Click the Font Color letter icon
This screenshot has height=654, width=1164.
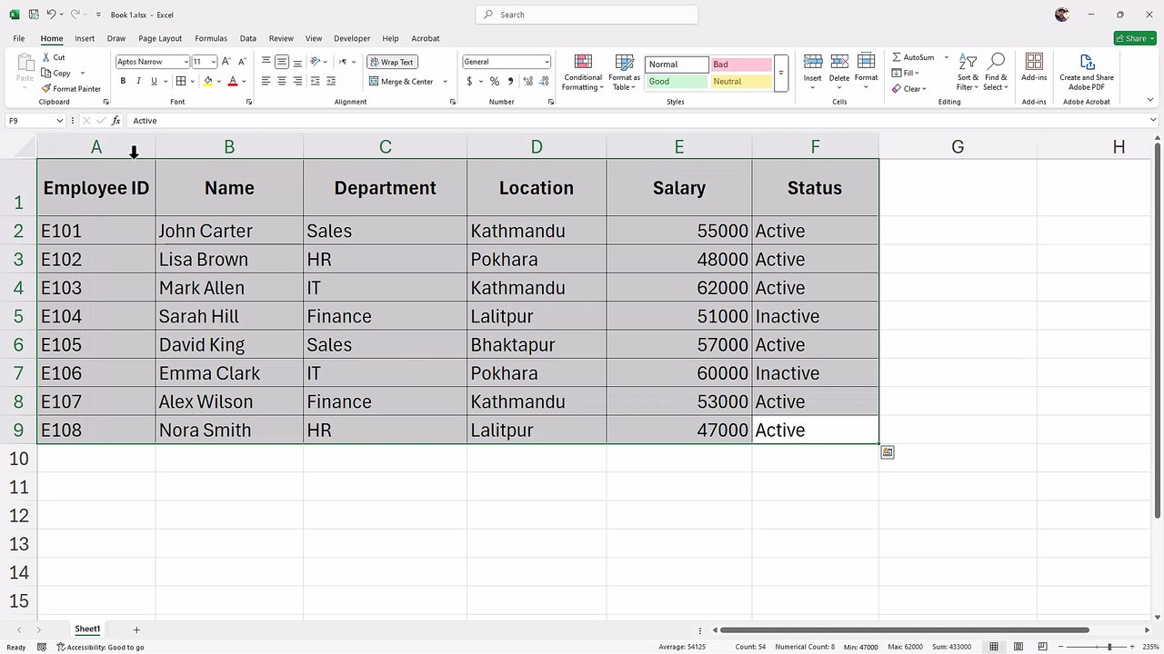(x=233, y=81)
